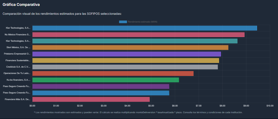
Task: Click the $6.00 axis tick
Action: [x=175, y=106]
